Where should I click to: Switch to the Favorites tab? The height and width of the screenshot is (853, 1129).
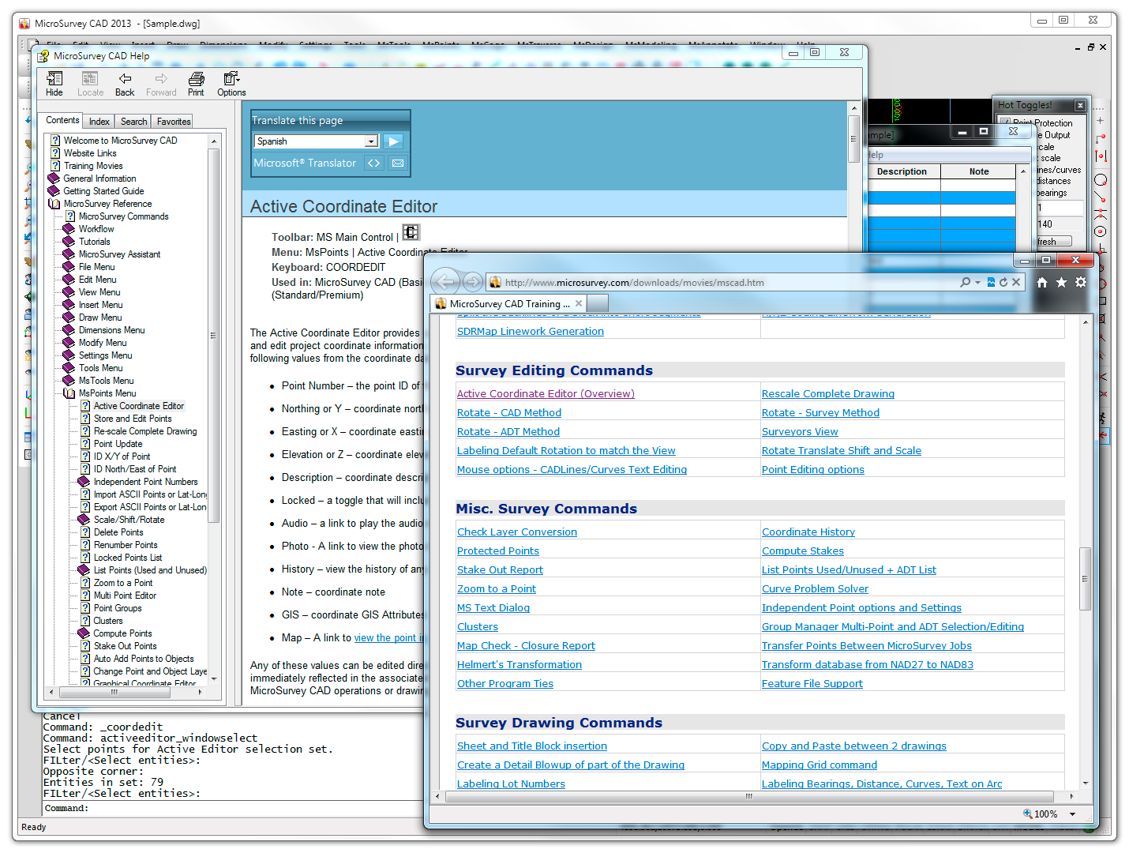[174, 122]
